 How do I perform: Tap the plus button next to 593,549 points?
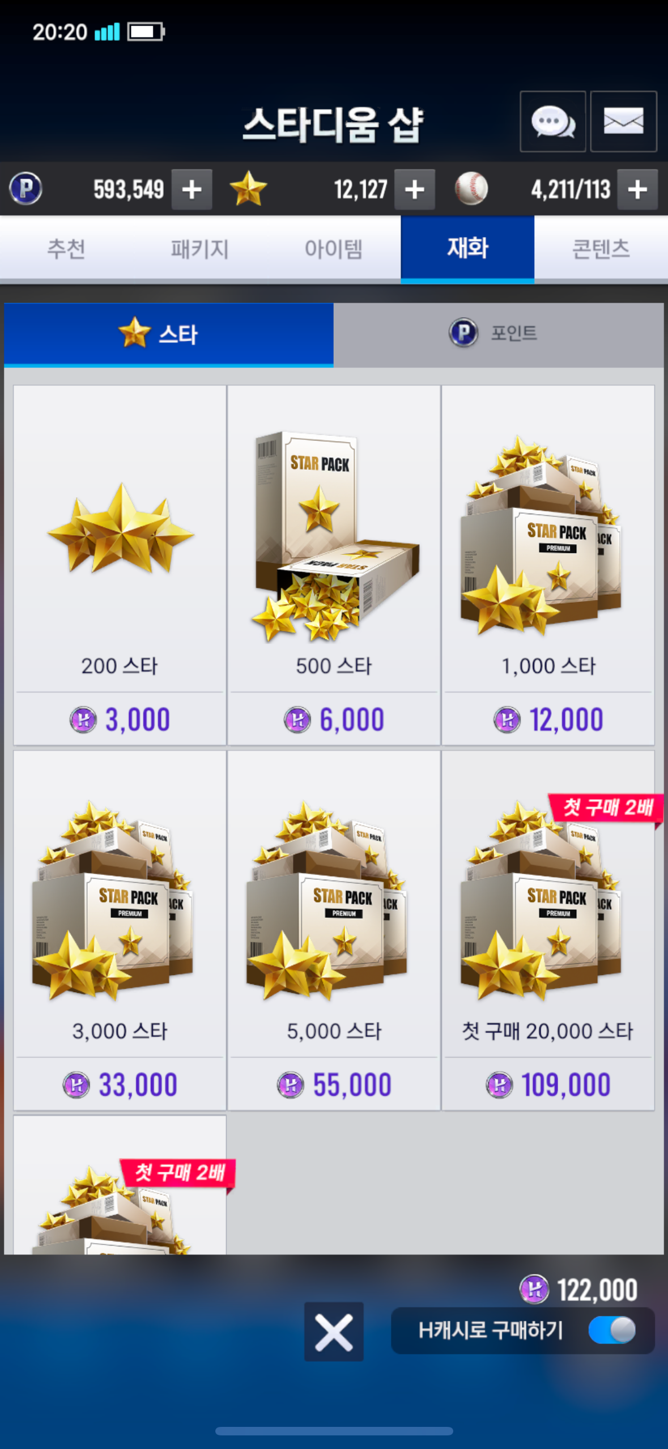pos(192,189)
